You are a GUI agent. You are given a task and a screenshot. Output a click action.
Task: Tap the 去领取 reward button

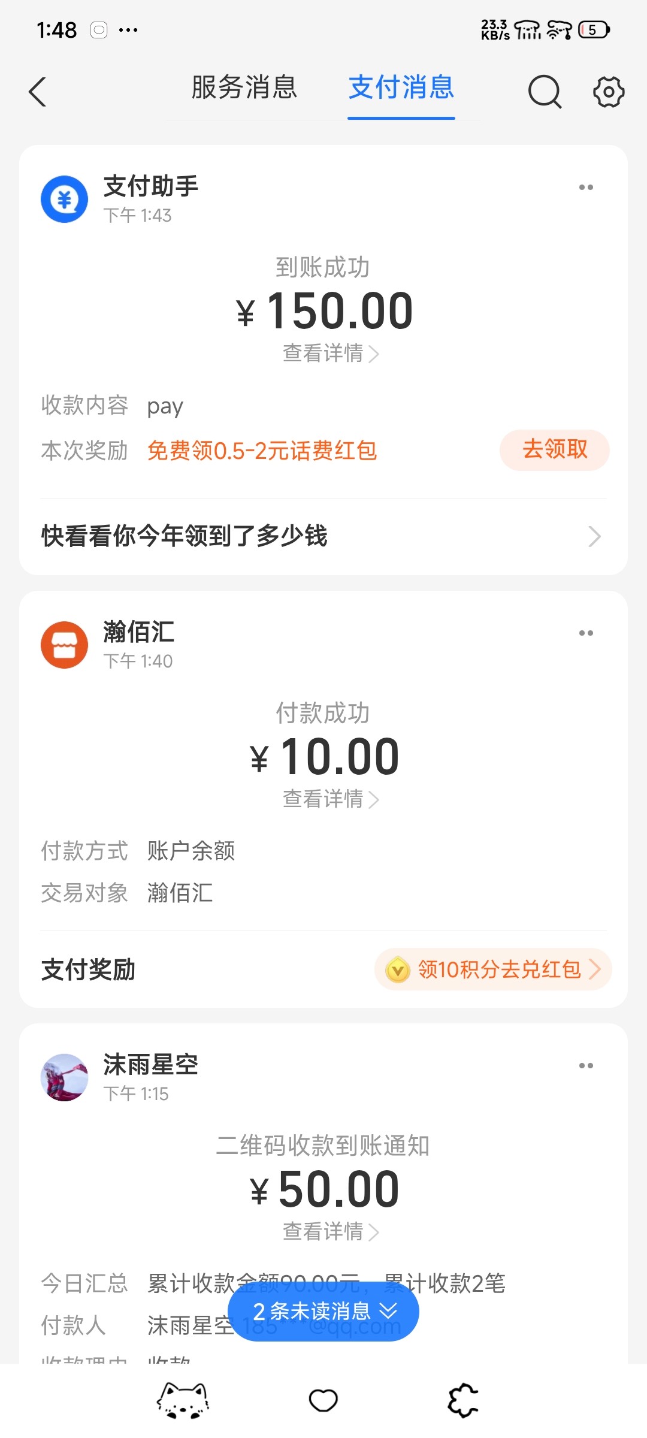pos(554,449)
